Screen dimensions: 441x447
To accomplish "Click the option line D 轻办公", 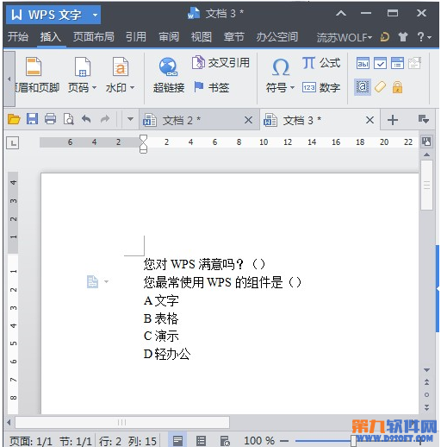I will click(x=167, y=354).
